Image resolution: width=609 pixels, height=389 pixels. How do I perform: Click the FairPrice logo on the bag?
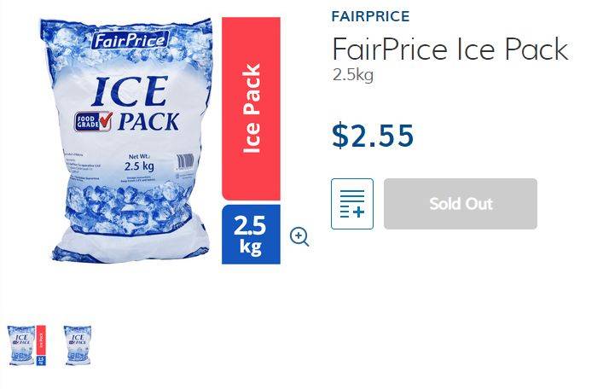[130, 40]
